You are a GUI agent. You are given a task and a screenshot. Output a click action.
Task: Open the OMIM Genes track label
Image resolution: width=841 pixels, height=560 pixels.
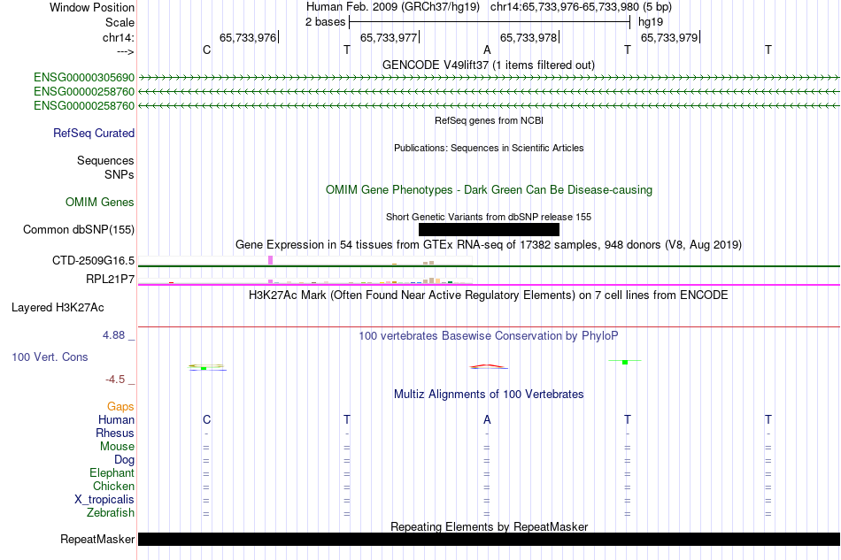point(99,202)
